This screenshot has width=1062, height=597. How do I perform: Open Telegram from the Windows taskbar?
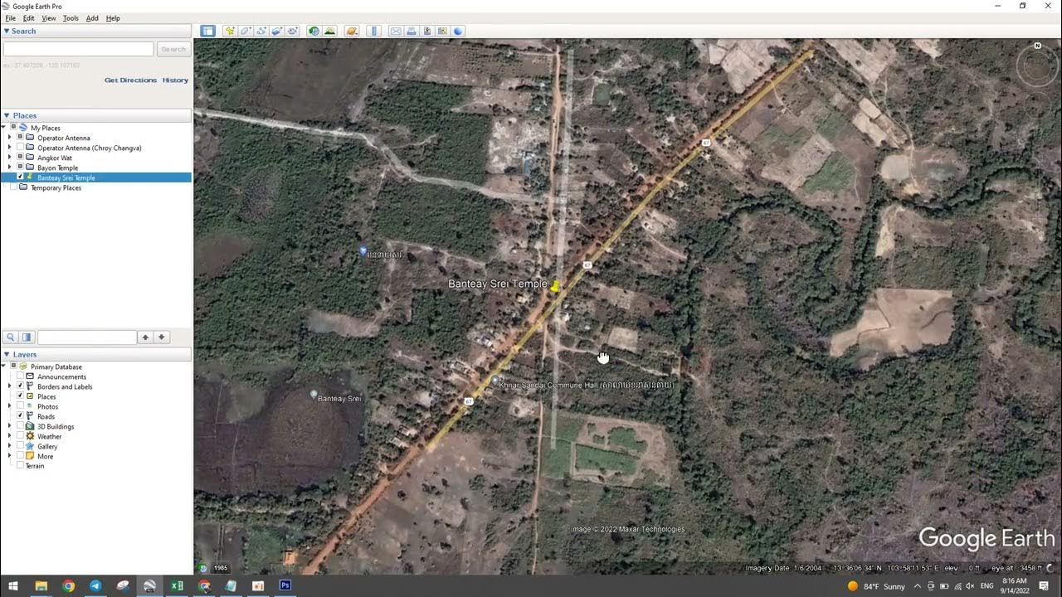tap(95, 585)
